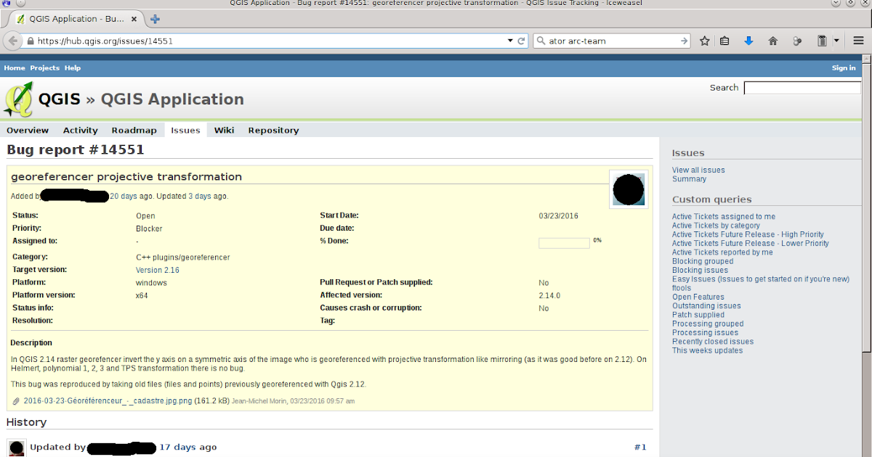Open a new tab with plus icon

[155, 19]
